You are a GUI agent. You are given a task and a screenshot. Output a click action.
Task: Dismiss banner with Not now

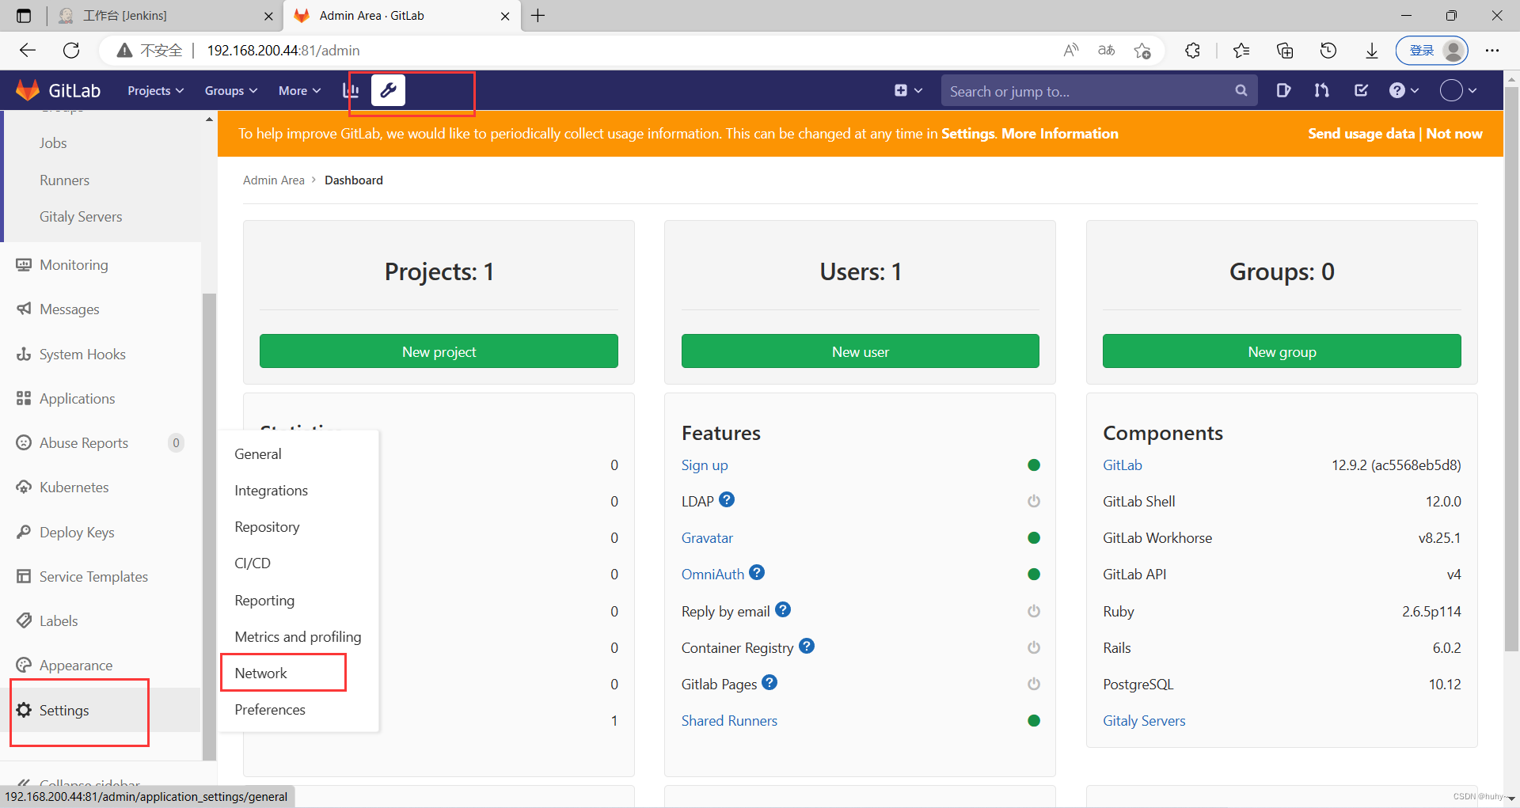click(x=1454, y=133)
